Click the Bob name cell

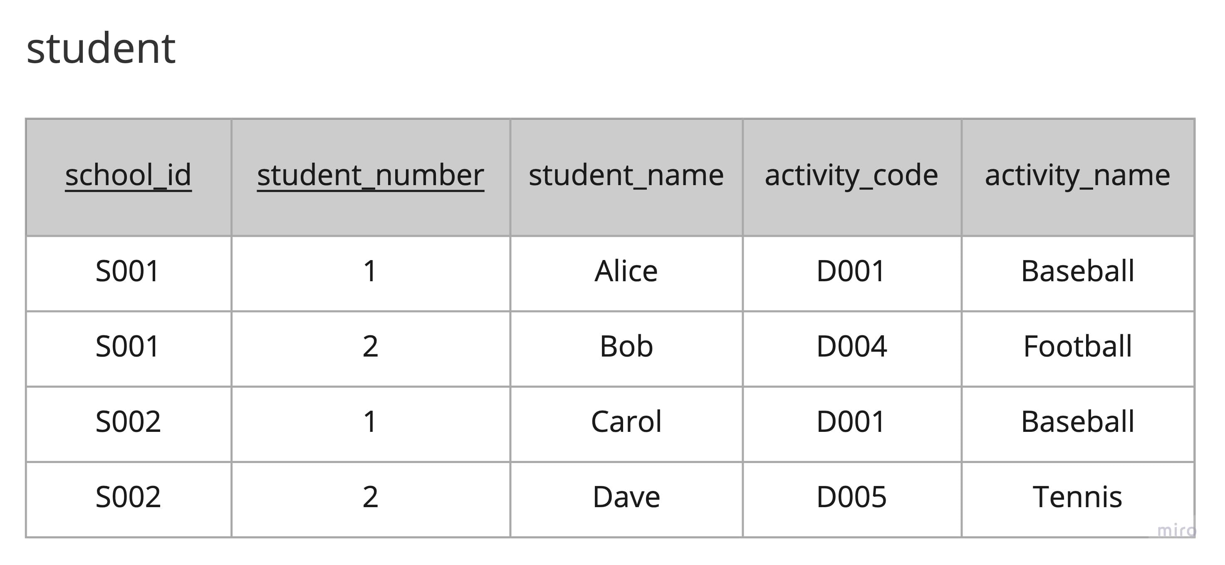tap(626, 346)
